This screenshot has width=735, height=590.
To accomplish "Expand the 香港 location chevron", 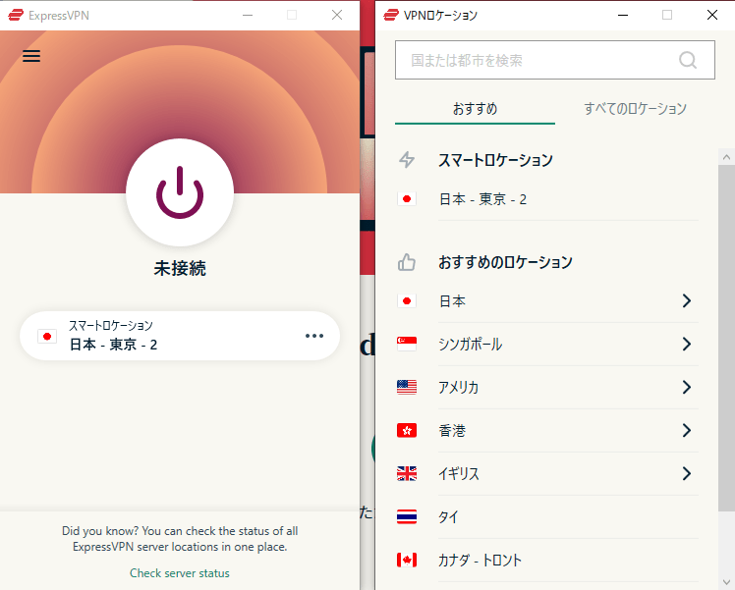I will coord(687,430).
